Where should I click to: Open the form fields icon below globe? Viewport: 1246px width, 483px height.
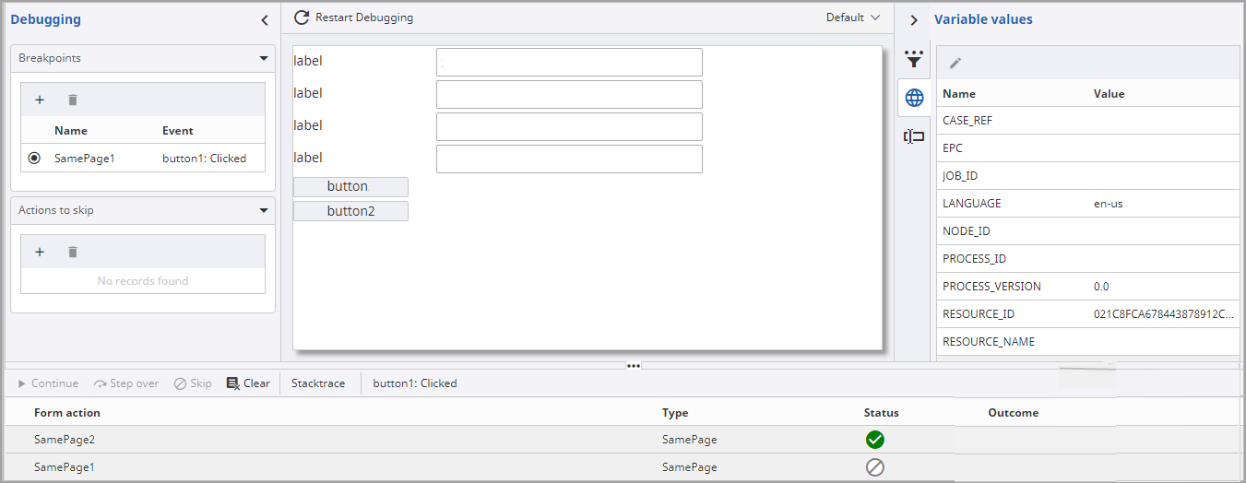point(913,136)
